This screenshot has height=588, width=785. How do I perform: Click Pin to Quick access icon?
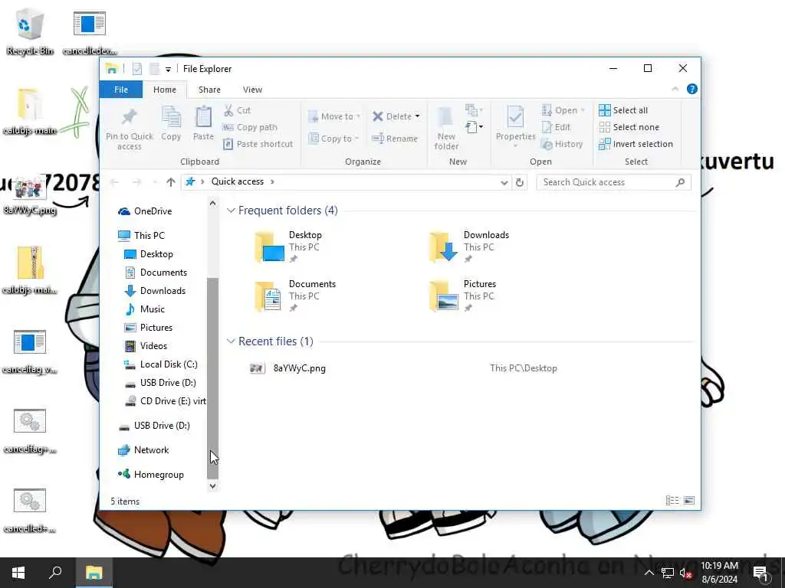coord(129,117)
